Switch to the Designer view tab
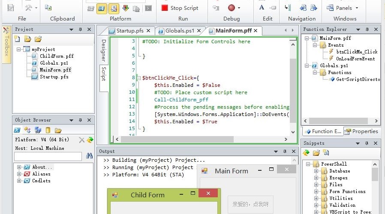Viewport: 385px width, 214px height. pos(104,50)
